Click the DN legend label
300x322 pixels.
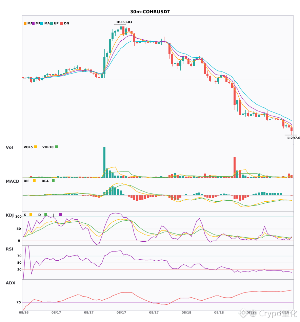click(x=66, y=23)
